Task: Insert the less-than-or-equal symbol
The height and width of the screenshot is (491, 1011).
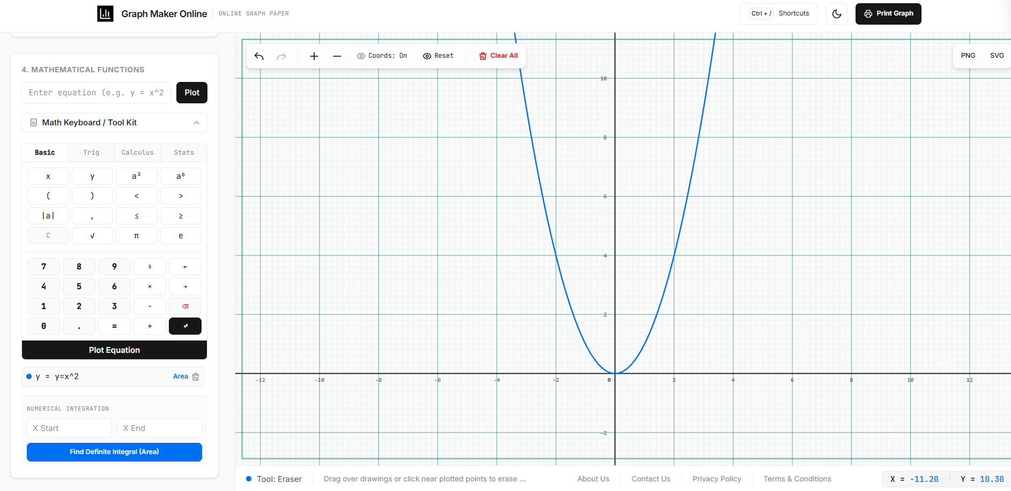Action: click(137, 216)
